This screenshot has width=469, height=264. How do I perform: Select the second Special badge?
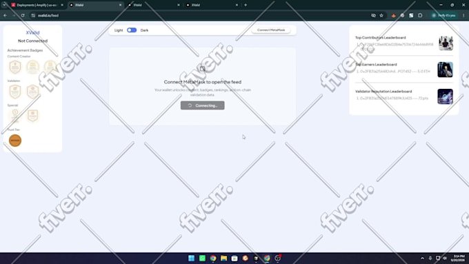pos(32,116)
